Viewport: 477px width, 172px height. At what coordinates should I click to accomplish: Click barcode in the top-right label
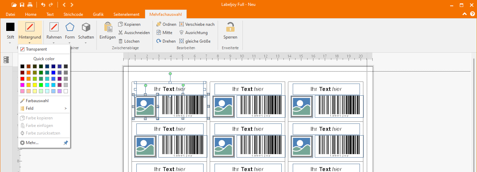click(x=339, y=106)
